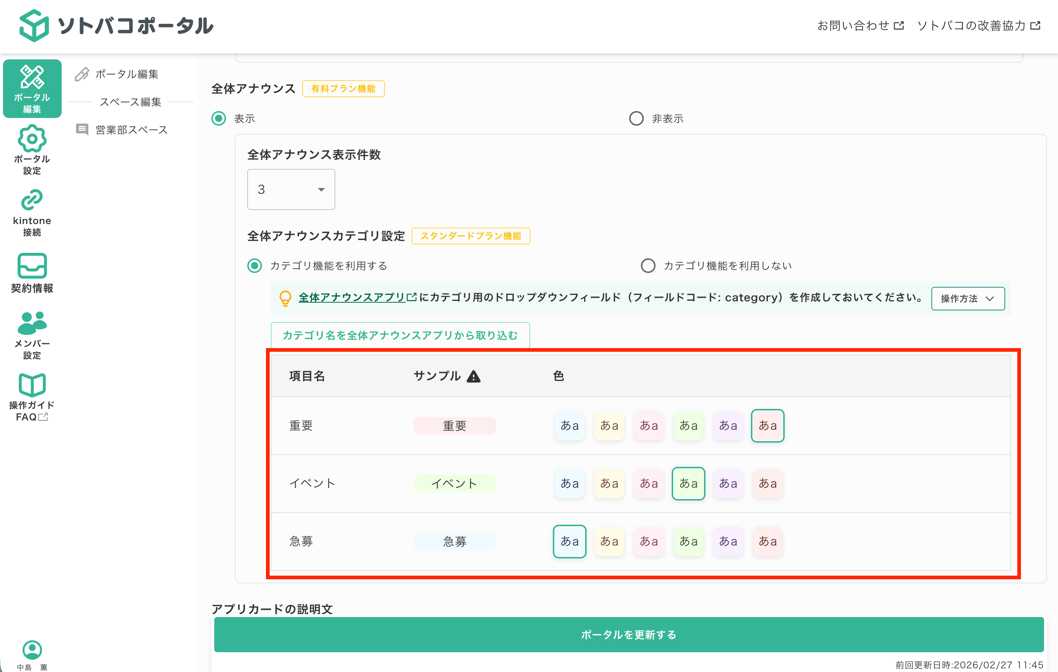Open the 全体アナウンスアプリ link

tap(351, 297)
